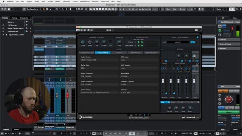
Task: Open the Racks dropdown in MixConsole toolbar
Action: click(220, 9)
